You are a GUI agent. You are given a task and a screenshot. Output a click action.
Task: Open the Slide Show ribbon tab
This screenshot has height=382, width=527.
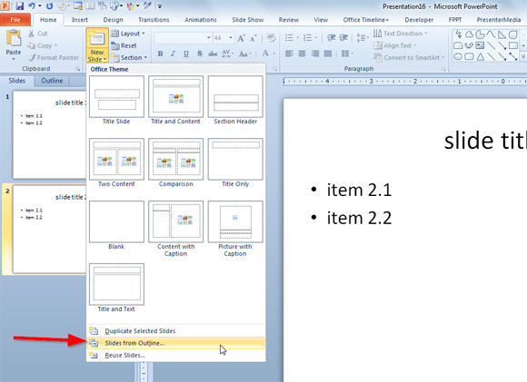pos(248,20)
